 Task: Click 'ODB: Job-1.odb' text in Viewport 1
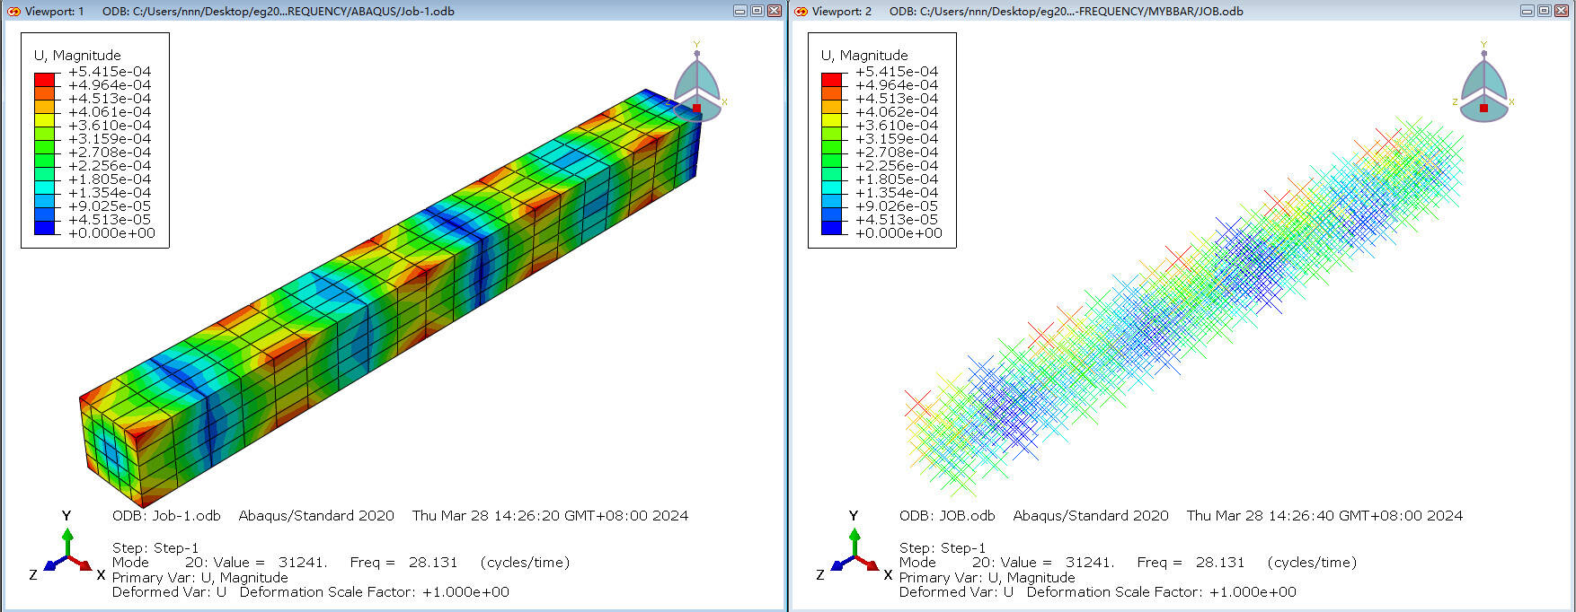[x=166, y=516]
